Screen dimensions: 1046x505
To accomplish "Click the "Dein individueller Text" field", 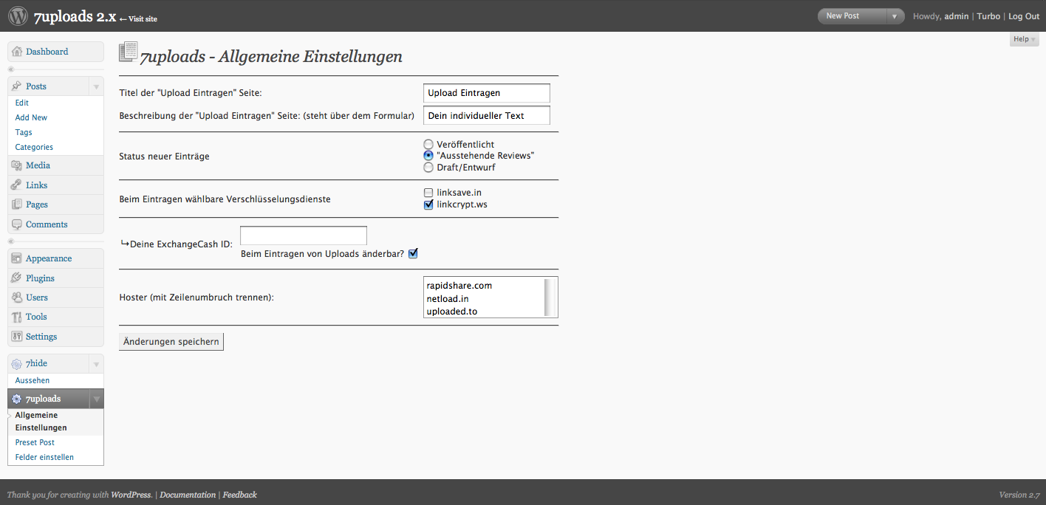I will (x=487, y=115).
